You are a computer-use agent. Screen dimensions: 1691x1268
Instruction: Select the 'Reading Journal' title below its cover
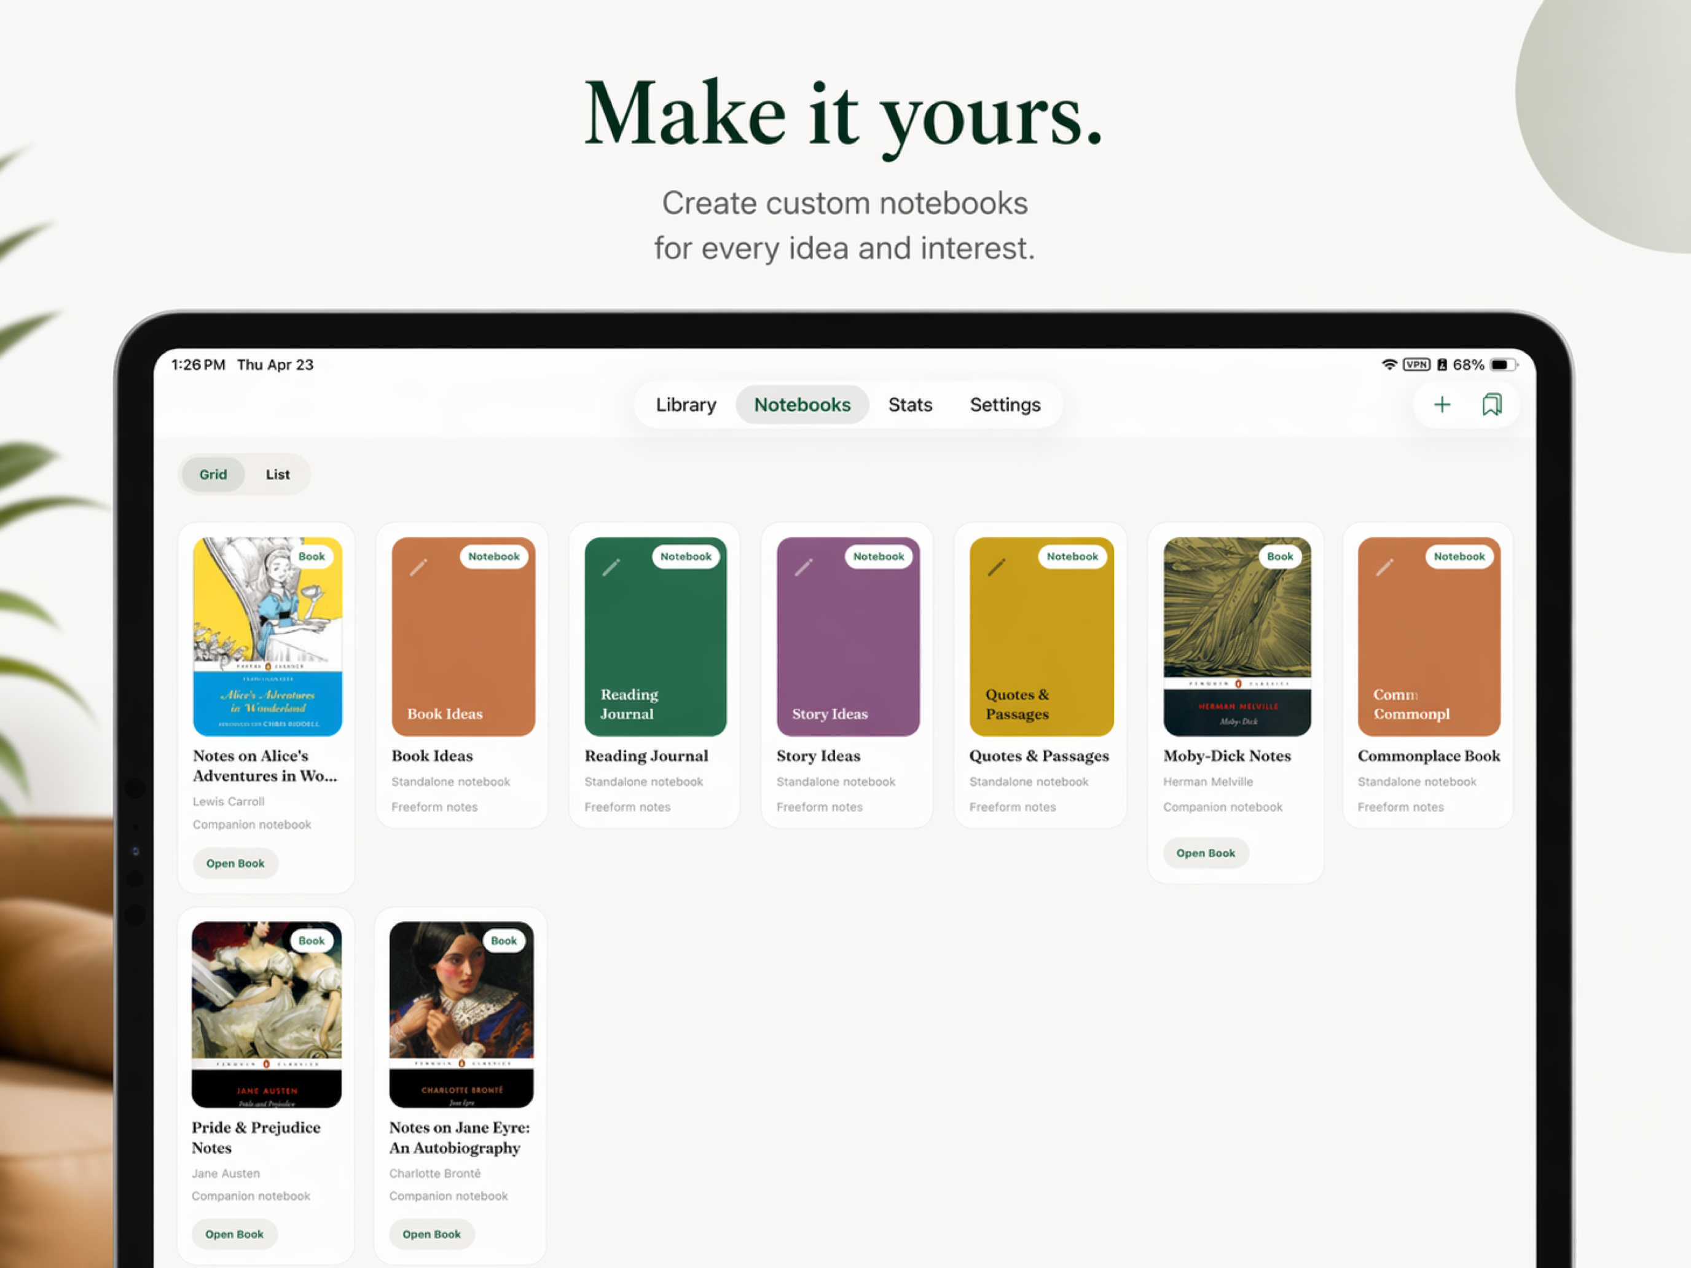646,756
